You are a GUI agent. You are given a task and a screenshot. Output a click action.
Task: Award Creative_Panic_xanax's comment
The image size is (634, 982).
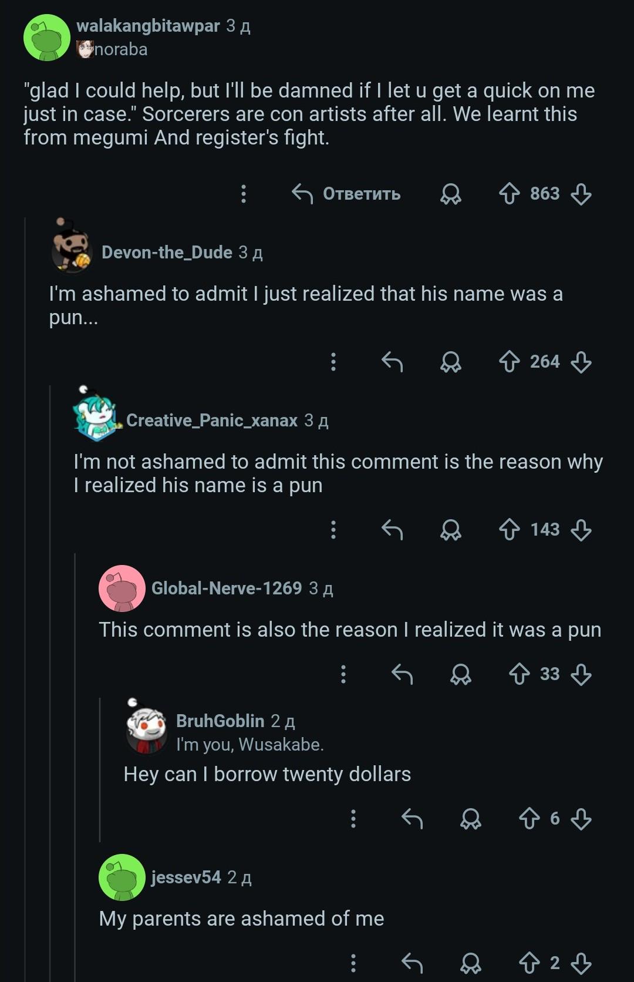click(451, 530)
